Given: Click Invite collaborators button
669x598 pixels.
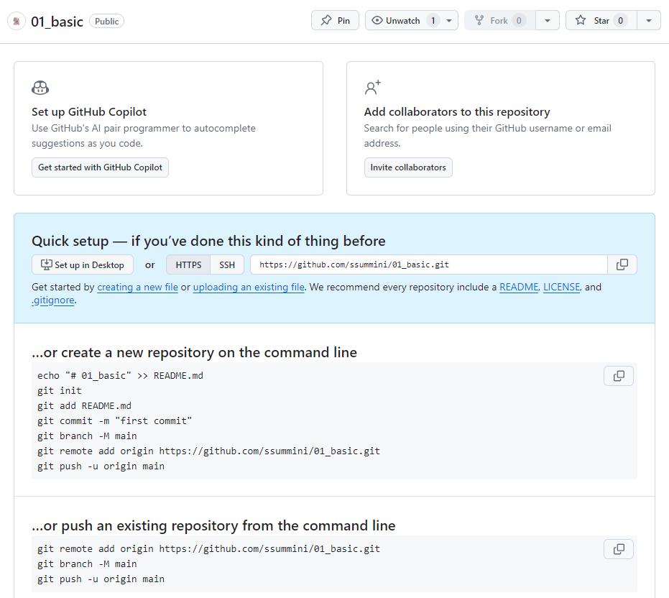Looking at the screenshot, I should [x=408, y=167].
